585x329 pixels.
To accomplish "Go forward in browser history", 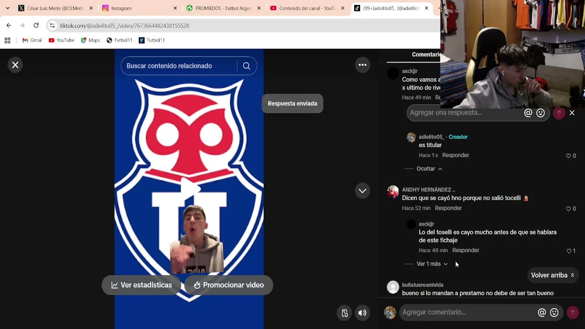I will click(x=22, y=26).
